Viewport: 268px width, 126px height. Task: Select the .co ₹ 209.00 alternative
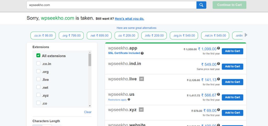pos(126,35)
